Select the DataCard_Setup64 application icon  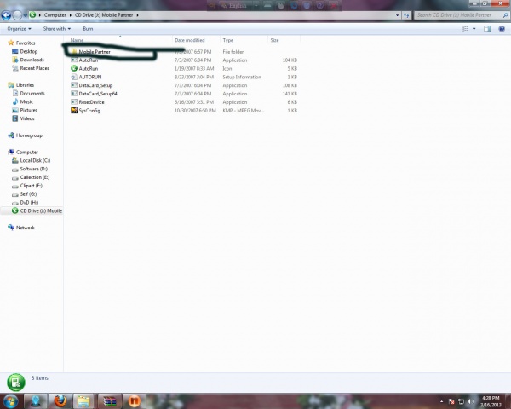tap(74, 94)
